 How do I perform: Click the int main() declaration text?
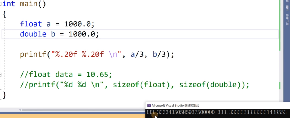point(24,4)
